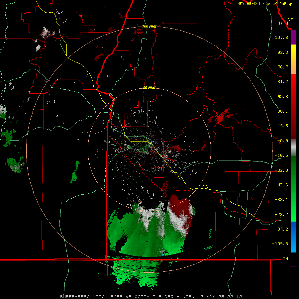Pick the gray segment of velocity scale
Screen dimensions: 299x299
click(x=293, y=148)
